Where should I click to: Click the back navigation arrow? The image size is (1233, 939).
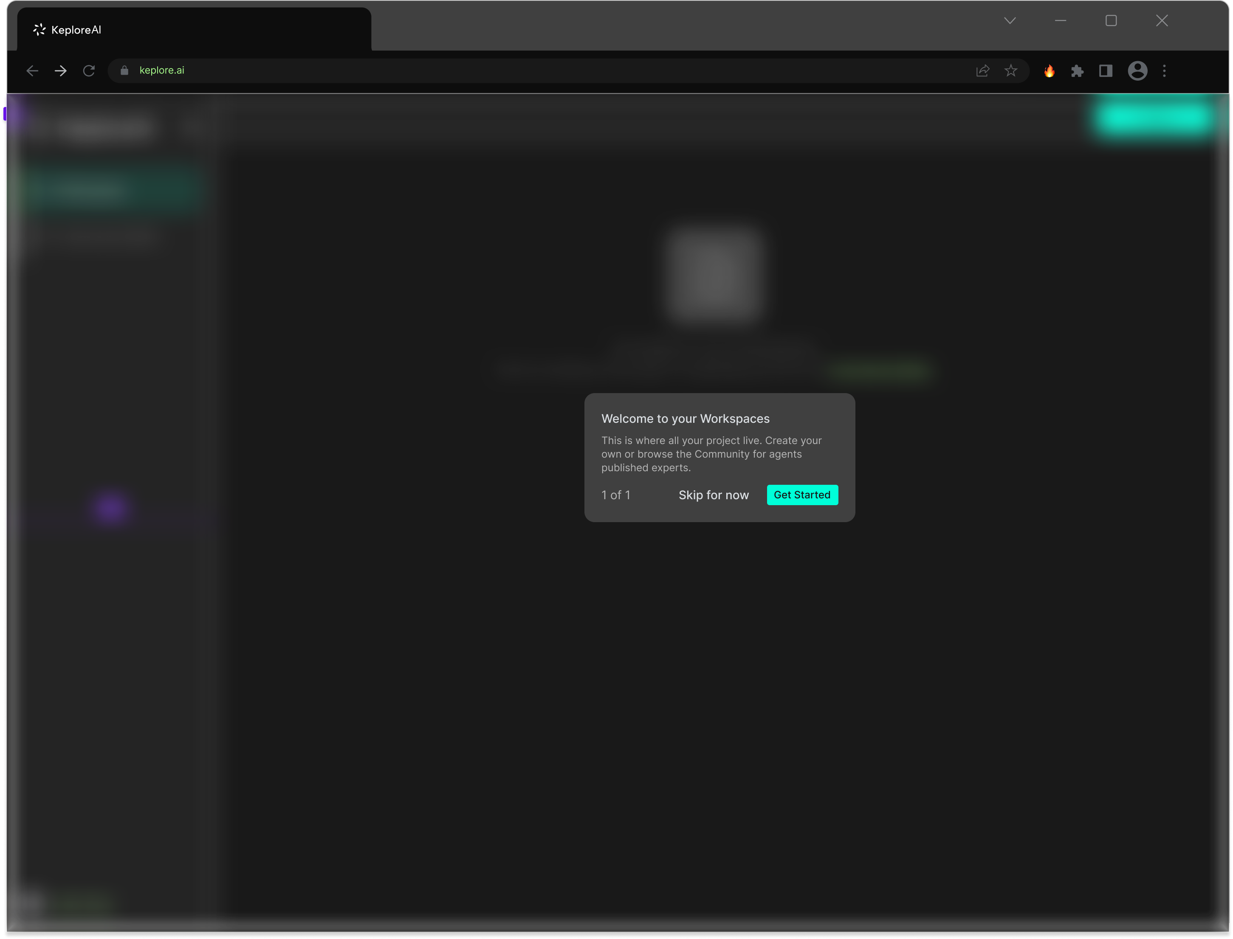[32, 70]
